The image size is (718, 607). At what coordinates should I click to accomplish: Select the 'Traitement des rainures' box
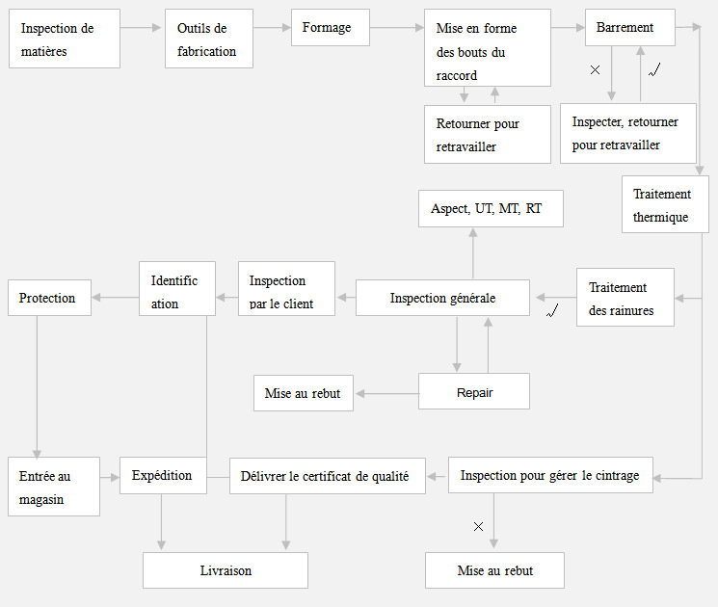coord(625,298)
